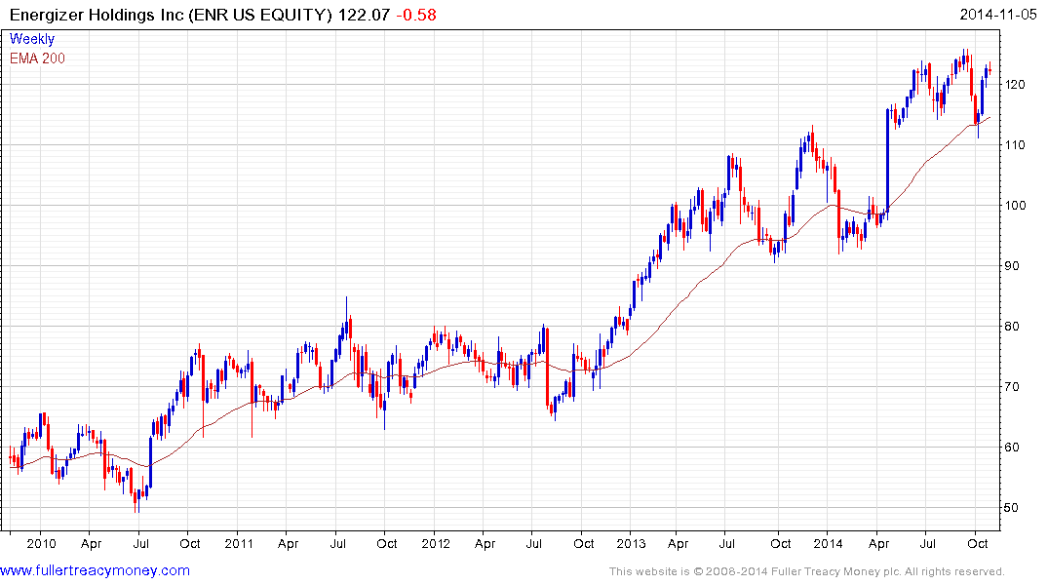Click the 80 price axis label

[x=1013, y=327]
